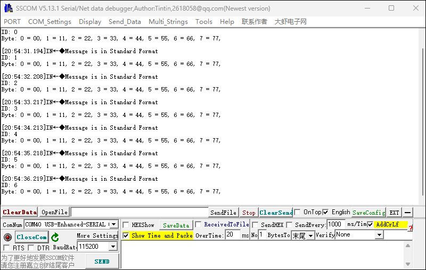Click the green refresh ports icon
This screenshot has height=270, width=426.
pos(55,237)
